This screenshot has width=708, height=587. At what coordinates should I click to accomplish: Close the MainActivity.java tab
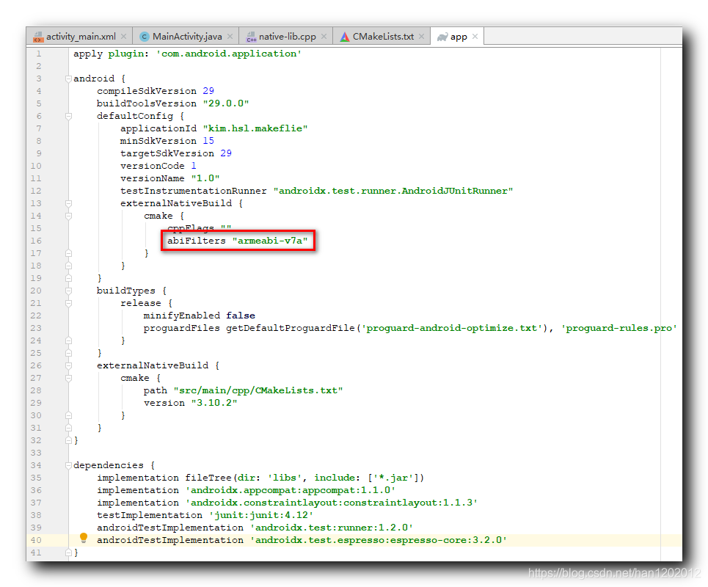[230, 37]
